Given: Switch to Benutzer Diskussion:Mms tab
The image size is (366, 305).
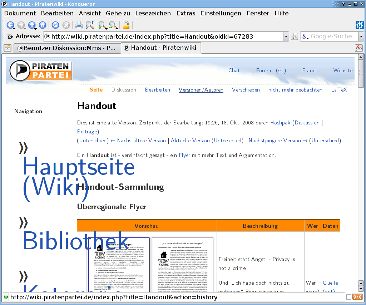Looking at the screenshot, I should pyautogui.click(x=66, y=48).
